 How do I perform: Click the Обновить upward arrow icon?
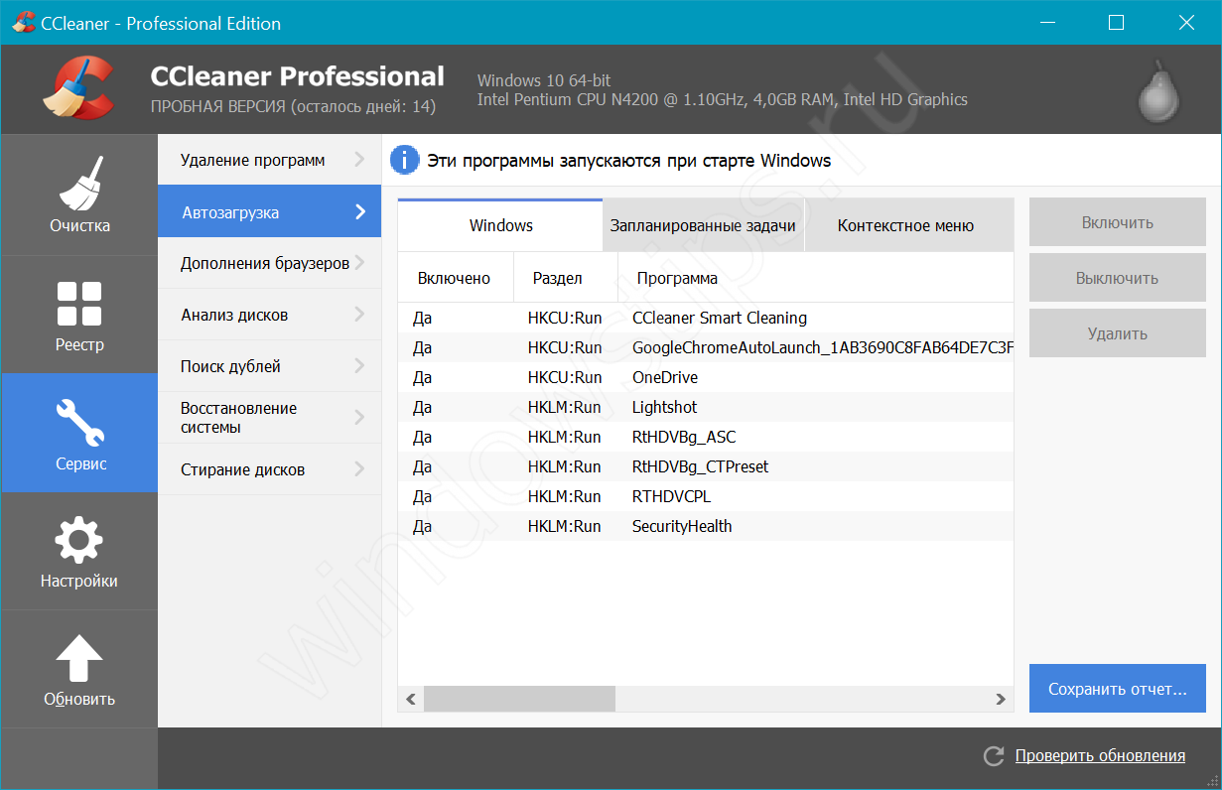click(x=79, y=659)
